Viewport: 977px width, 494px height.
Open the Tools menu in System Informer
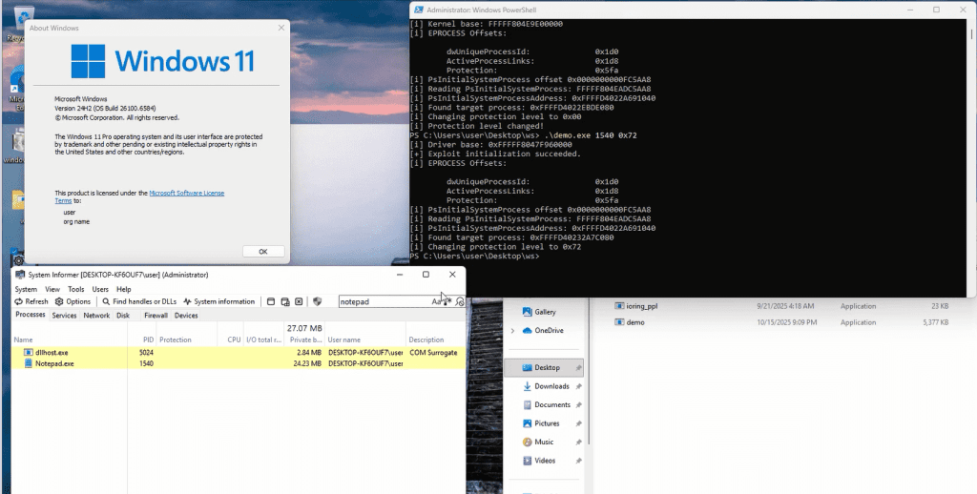[76, 289]
